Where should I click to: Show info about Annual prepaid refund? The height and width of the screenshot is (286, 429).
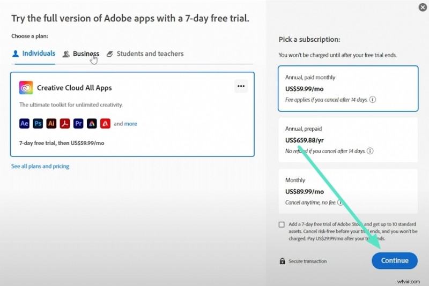(370, 151)
